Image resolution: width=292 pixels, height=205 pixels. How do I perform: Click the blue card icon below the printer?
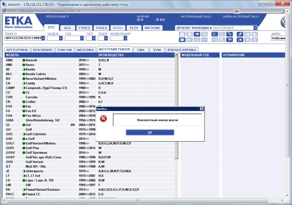182,40
